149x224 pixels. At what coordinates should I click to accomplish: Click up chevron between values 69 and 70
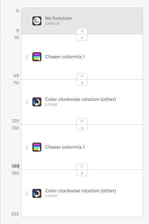tap(82, 76)
